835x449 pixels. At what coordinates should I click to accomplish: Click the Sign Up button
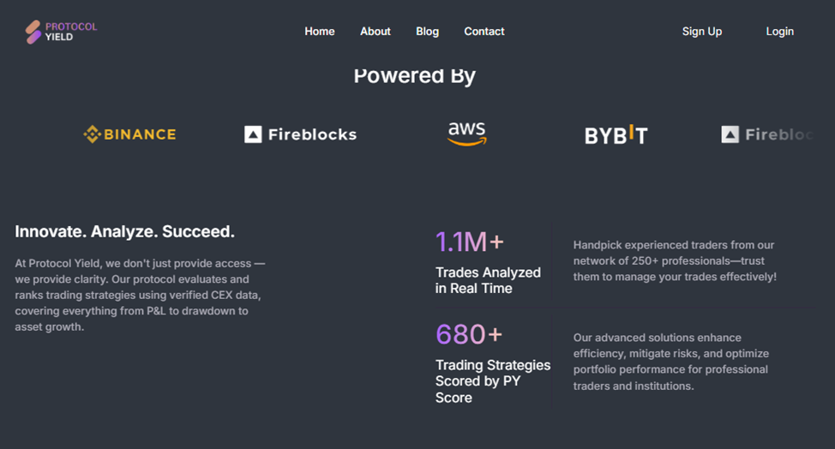click(702, 32)
